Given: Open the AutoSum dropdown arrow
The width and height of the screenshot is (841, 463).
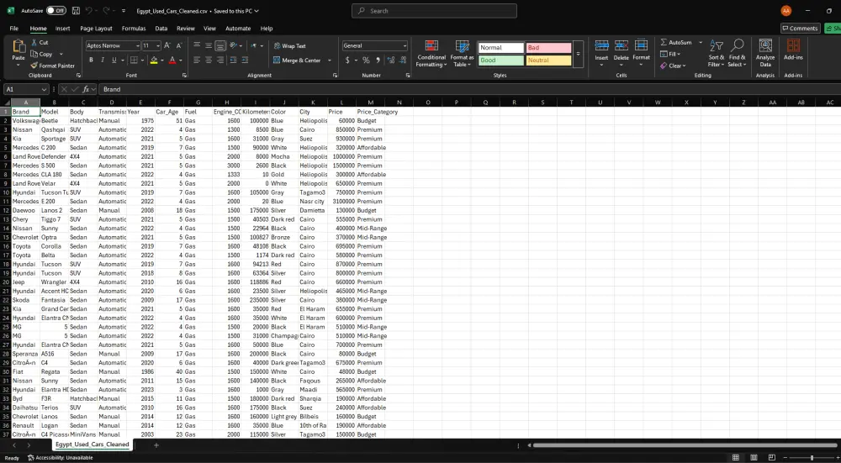Looking at the screenshot, I should (x=701, y=42).
